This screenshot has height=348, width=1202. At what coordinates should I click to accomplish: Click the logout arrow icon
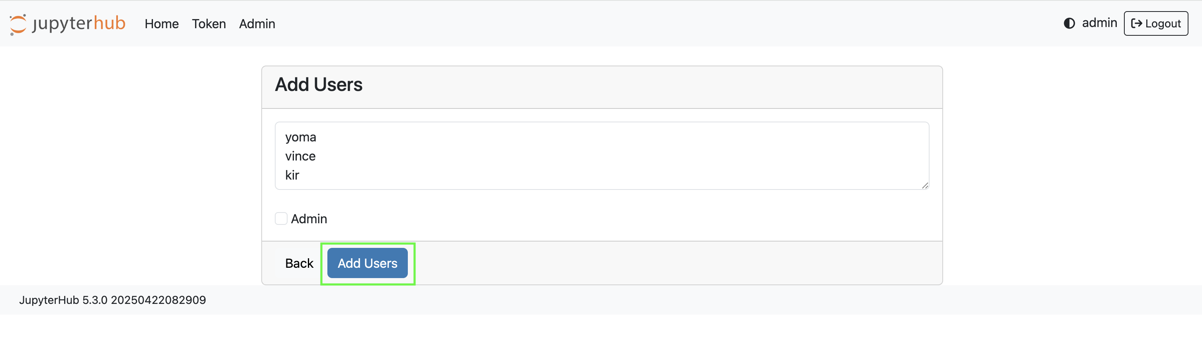pyautogui.click(x=1136, y=23)
